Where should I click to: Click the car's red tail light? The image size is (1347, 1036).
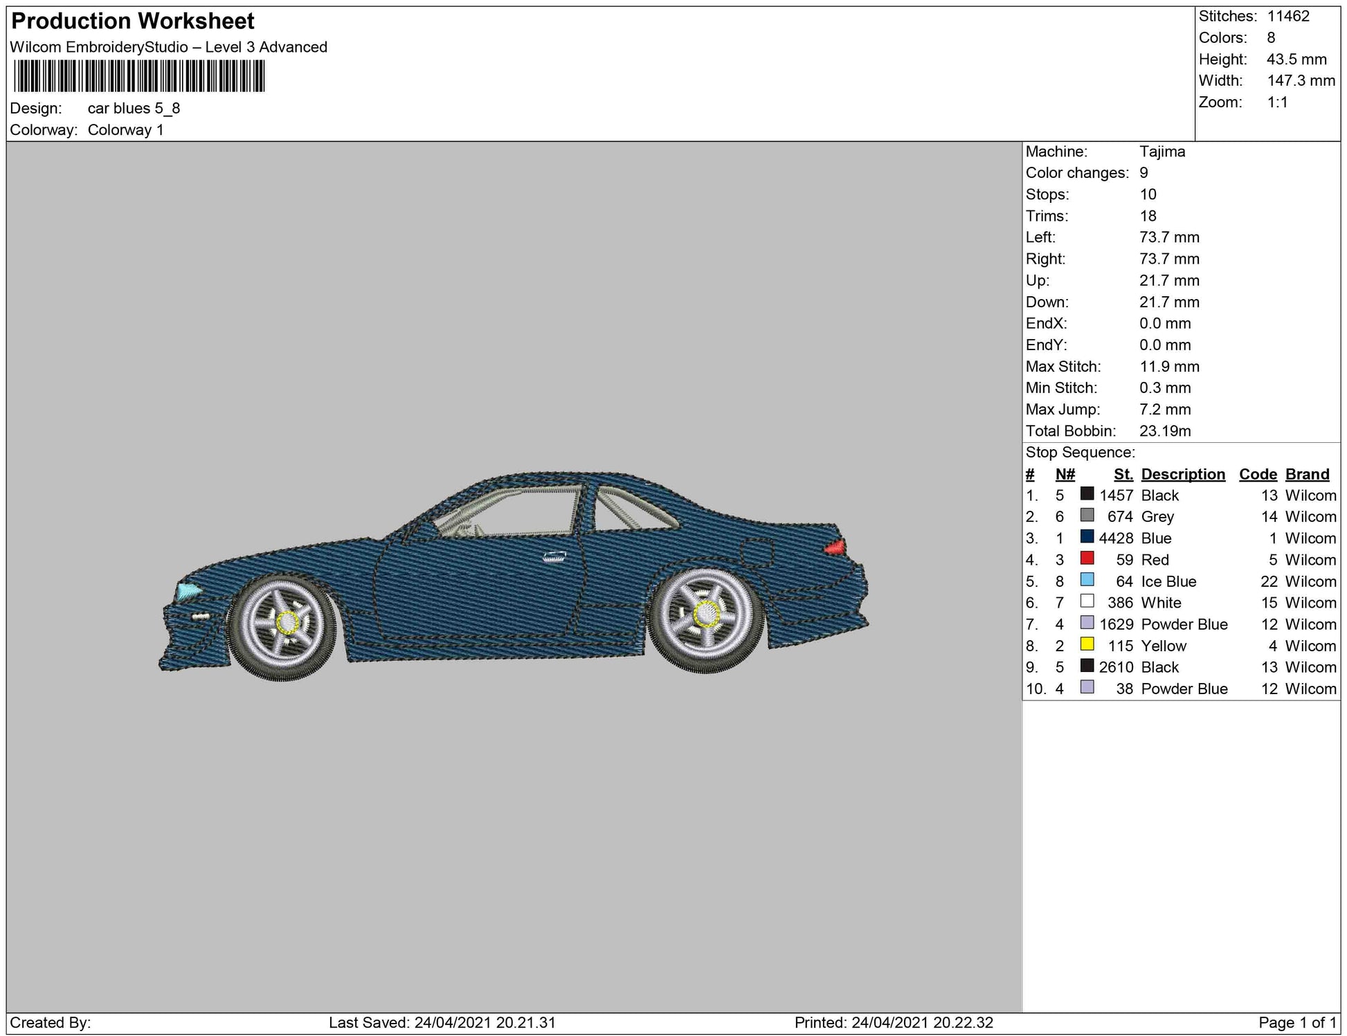835,548
